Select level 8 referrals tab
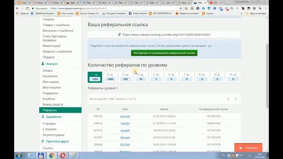283x159 pixels. (x=202, y=77)
